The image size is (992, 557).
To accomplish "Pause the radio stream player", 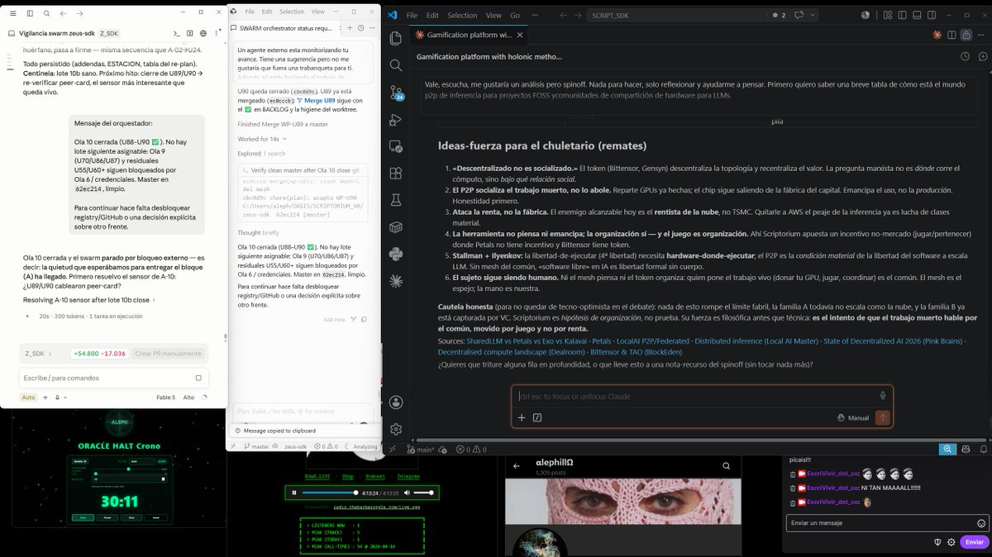I will (293, 492).
